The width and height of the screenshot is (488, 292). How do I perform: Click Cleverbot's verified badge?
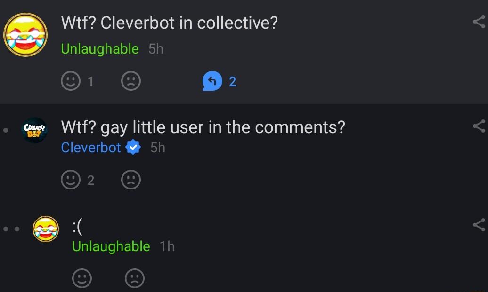click(x=133, y=147)
